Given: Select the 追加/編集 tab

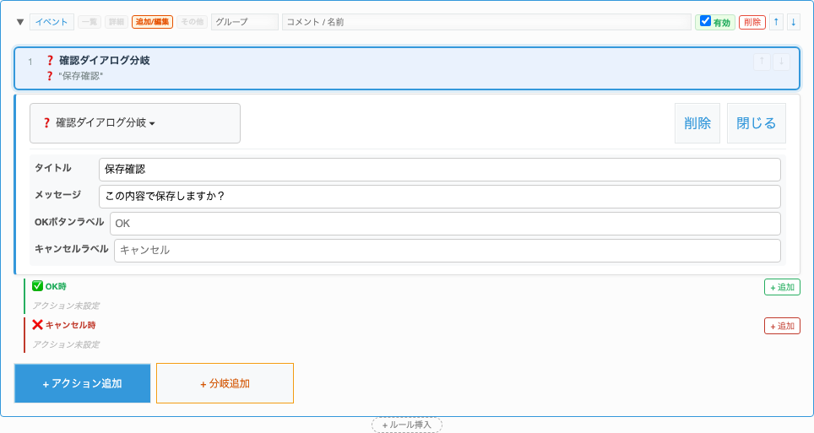Looking at the screenshot, I should click(152, 22).
